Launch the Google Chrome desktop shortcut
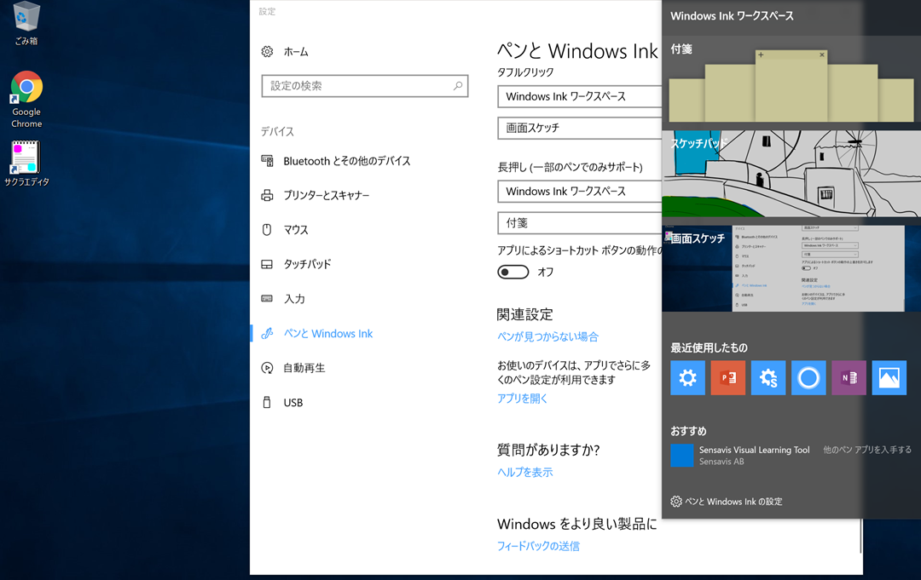This screenshot has height=580, width=921. pyautogui.click(x=26, y=100)
